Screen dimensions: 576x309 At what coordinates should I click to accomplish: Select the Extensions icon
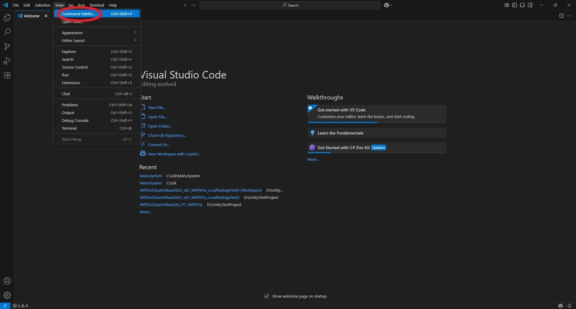coord(7,75)
